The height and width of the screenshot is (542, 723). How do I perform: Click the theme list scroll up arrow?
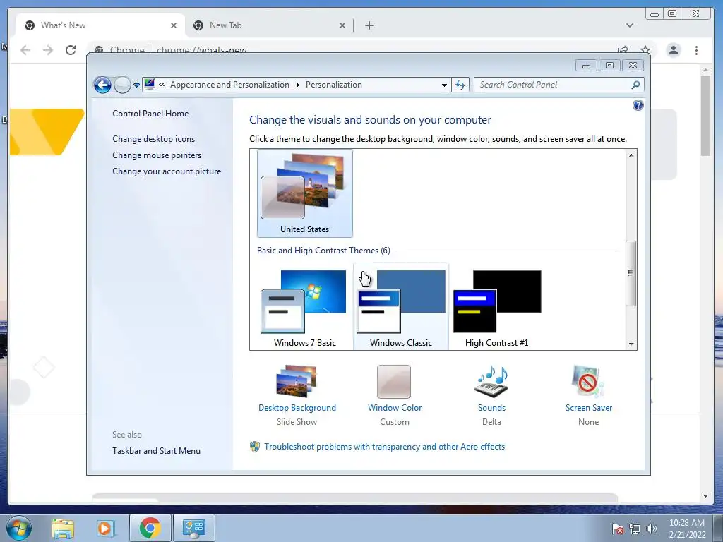[x=631, y=155]
